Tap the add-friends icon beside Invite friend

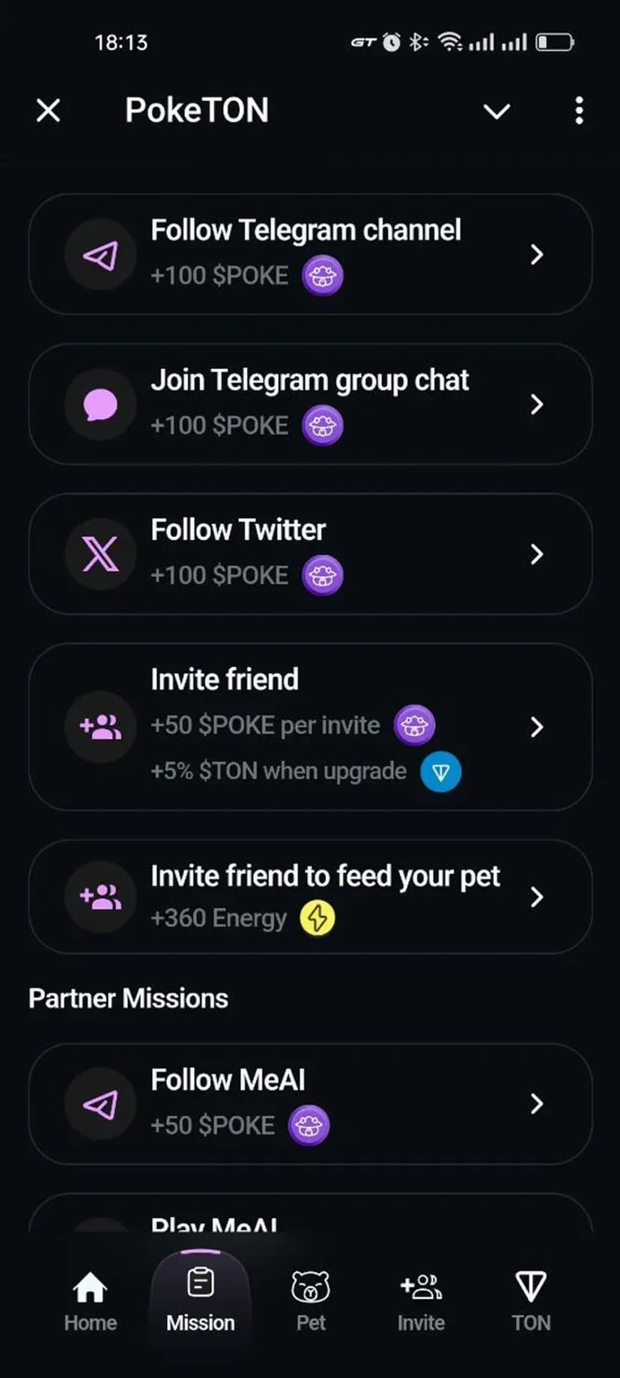click(x=100, y=726)
